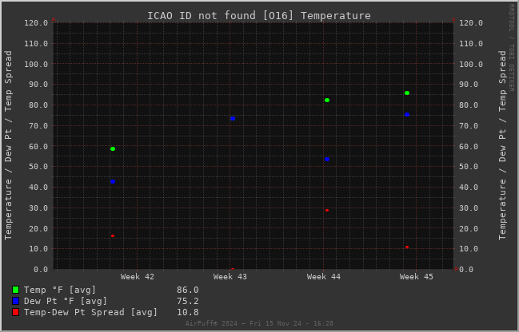Click the right vertical axis title

click(502, 145)
